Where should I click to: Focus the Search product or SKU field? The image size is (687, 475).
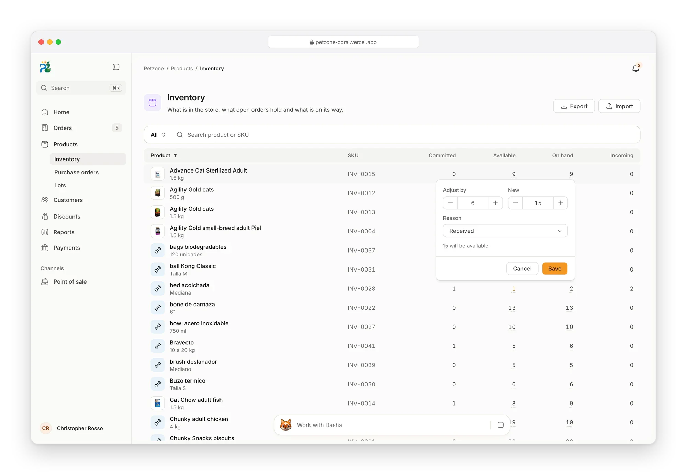pyautogui.click(x=405, y=135)
